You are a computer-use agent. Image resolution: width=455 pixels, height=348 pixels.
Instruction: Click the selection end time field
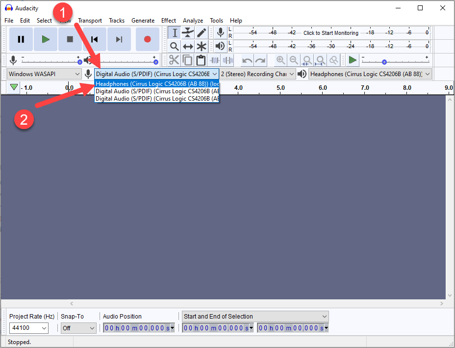[293, 328]
